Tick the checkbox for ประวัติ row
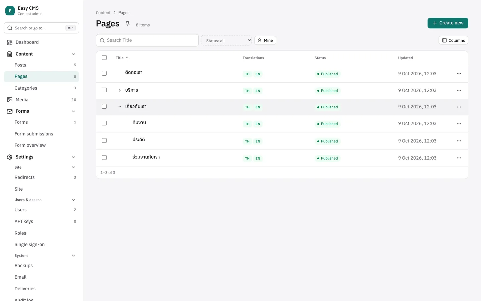Viewport: 481px width, 301px height. click(x=104, y=140)
